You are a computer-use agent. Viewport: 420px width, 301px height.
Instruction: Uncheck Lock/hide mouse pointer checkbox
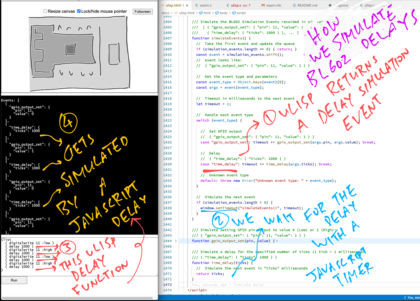coord(79,11)
